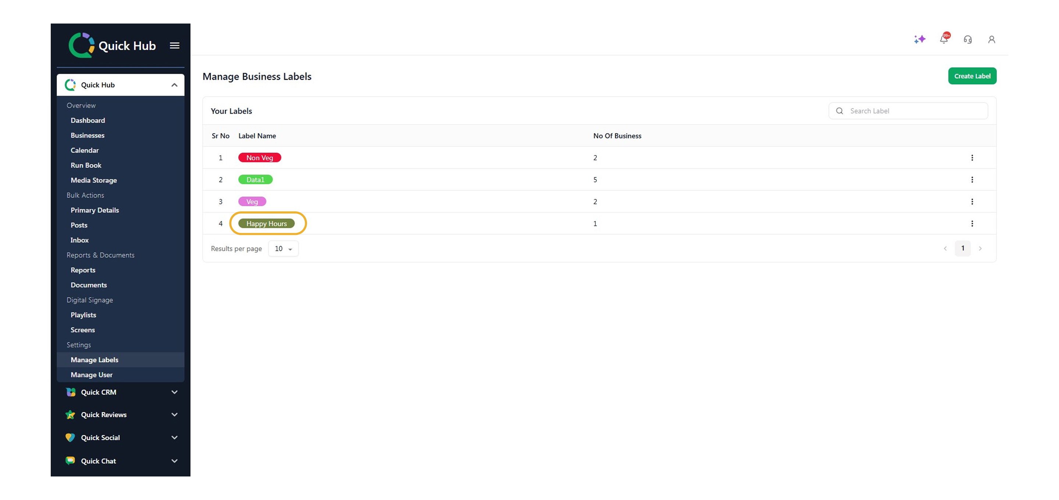Go to Dashboard in sidebar
1059x500 pixels.
click(88, 121)
